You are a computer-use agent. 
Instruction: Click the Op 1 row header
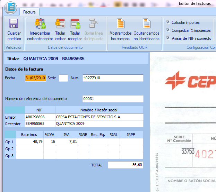(10, 142)
